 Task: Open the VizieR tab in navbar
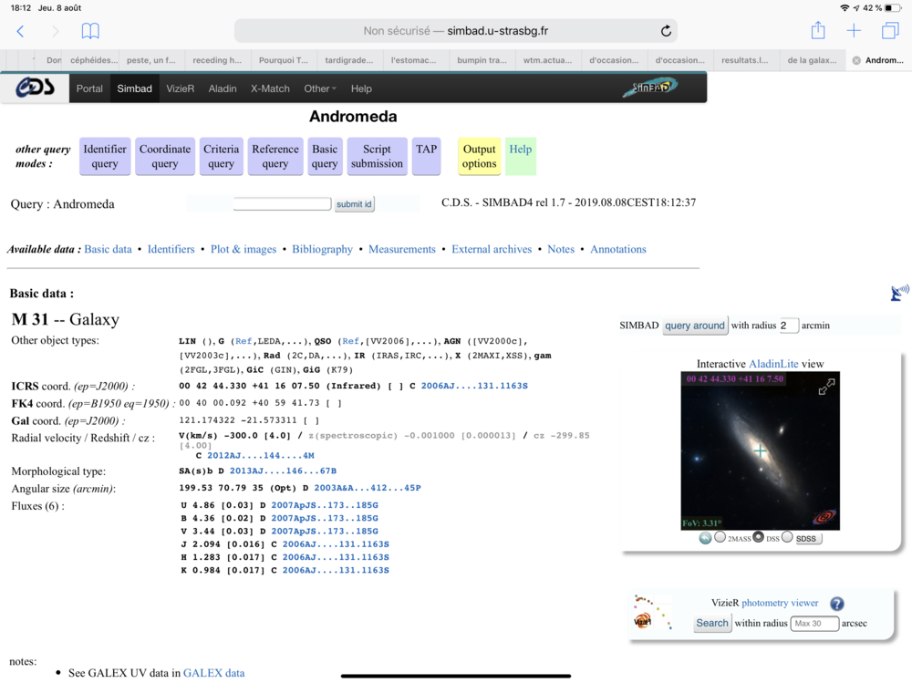coord(181,88)
